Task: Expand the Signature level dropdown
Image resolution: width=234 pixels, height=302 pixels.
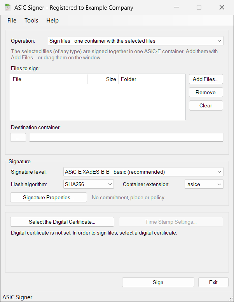Action: pos(143,172)
